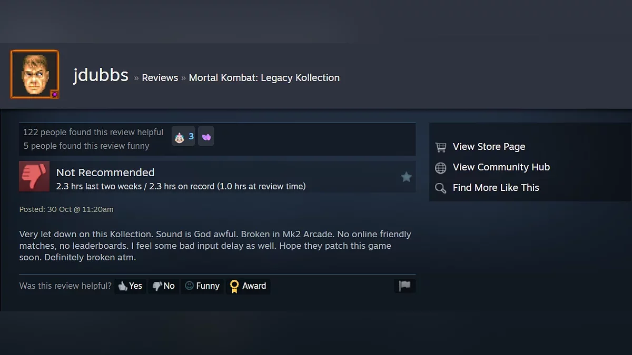Click the shopping cart icon

(x=441, y=147)
